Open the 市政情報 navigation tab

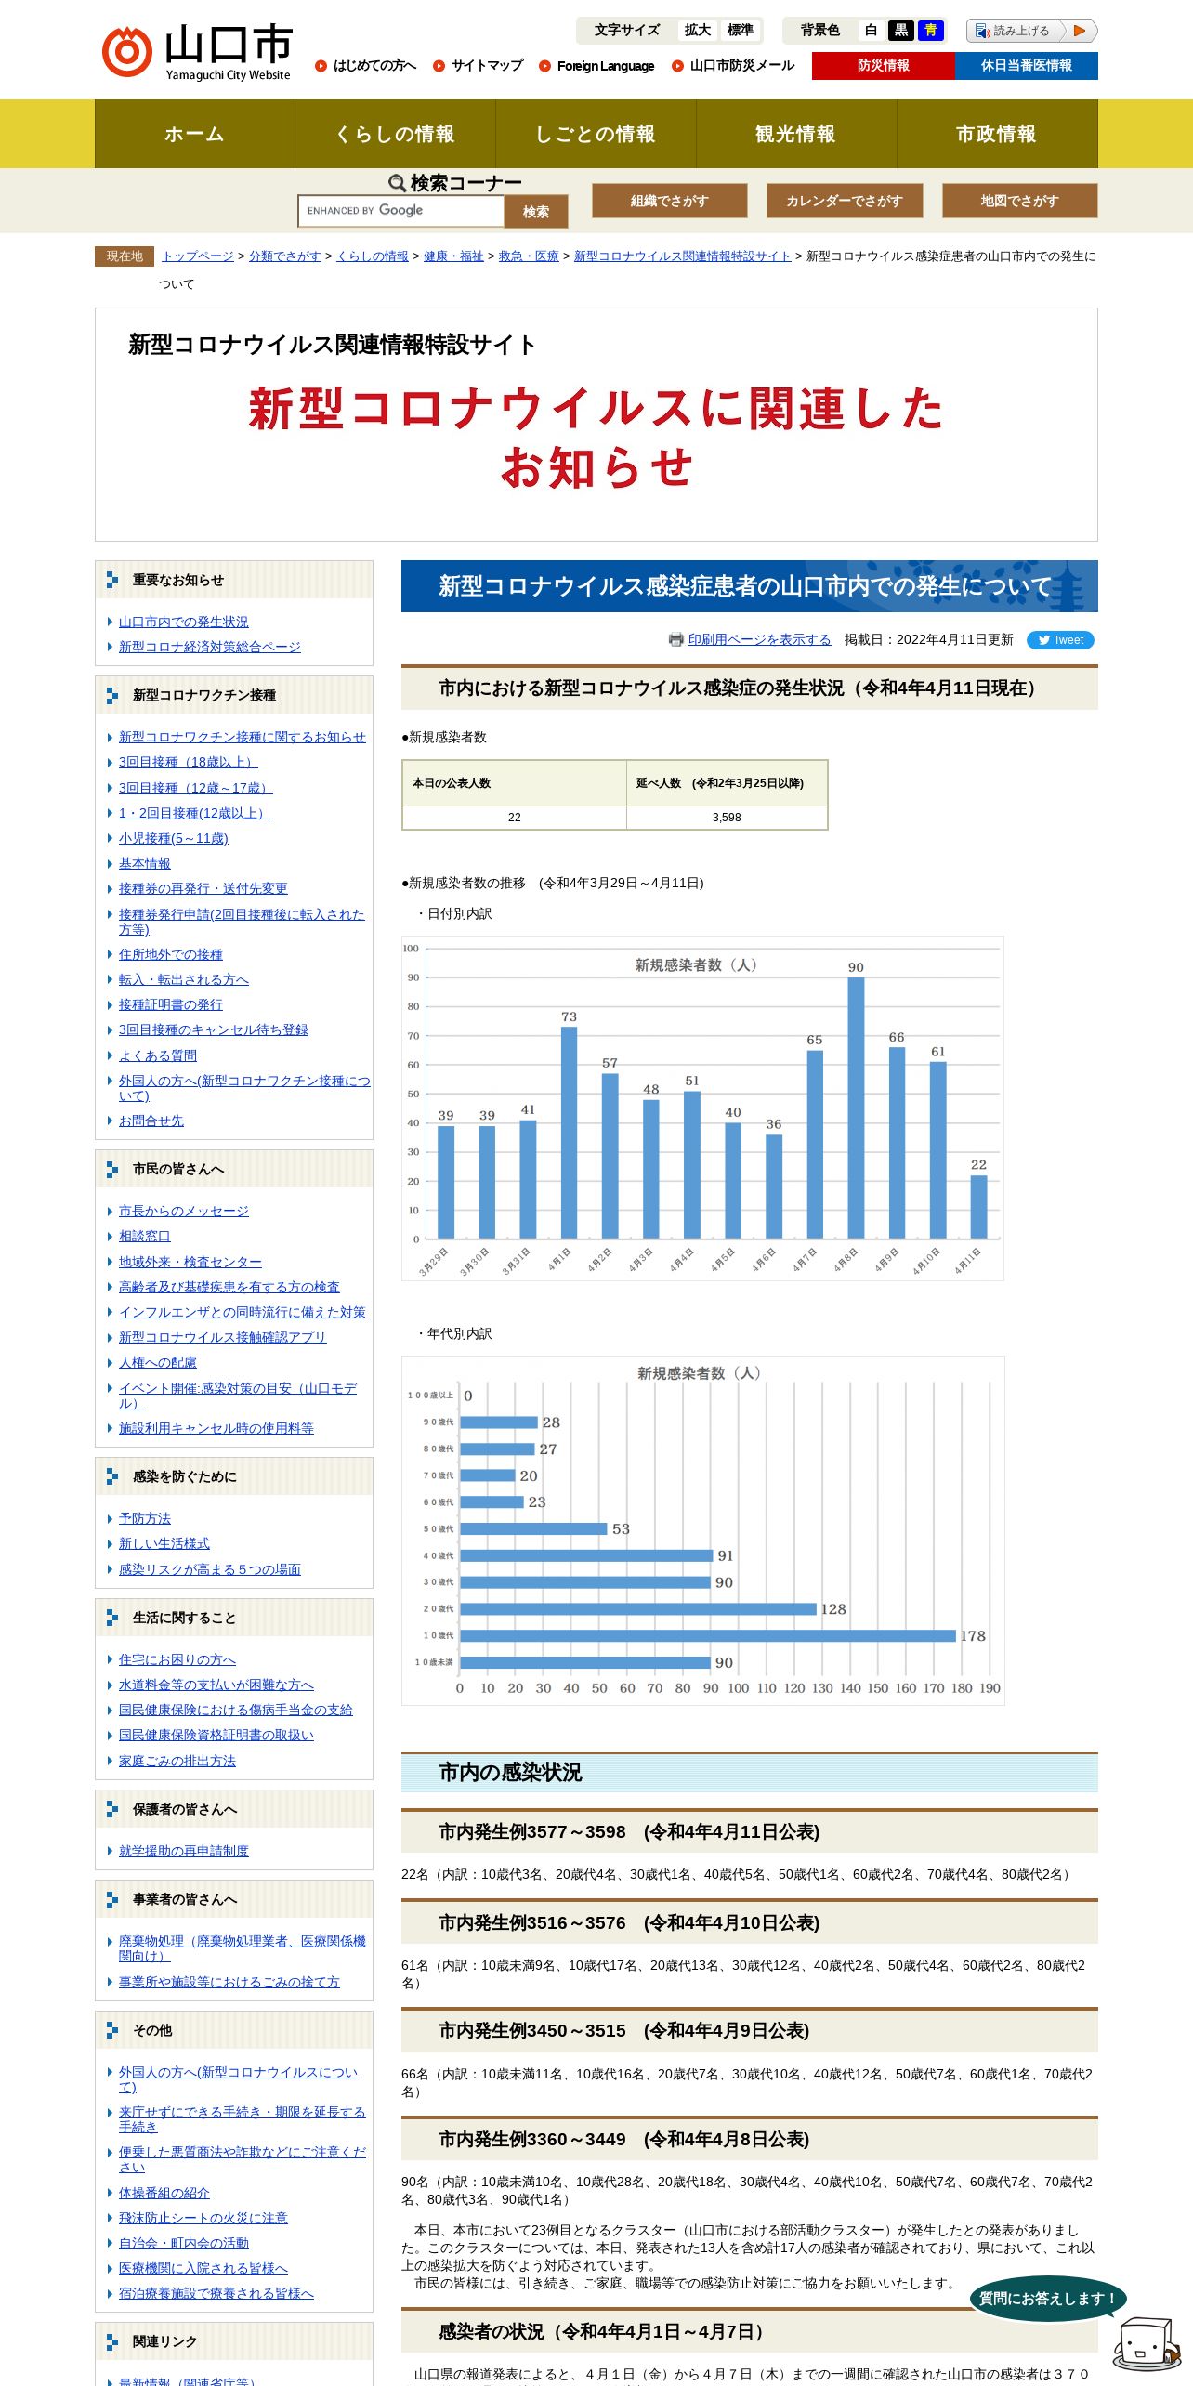pos(997,134)
